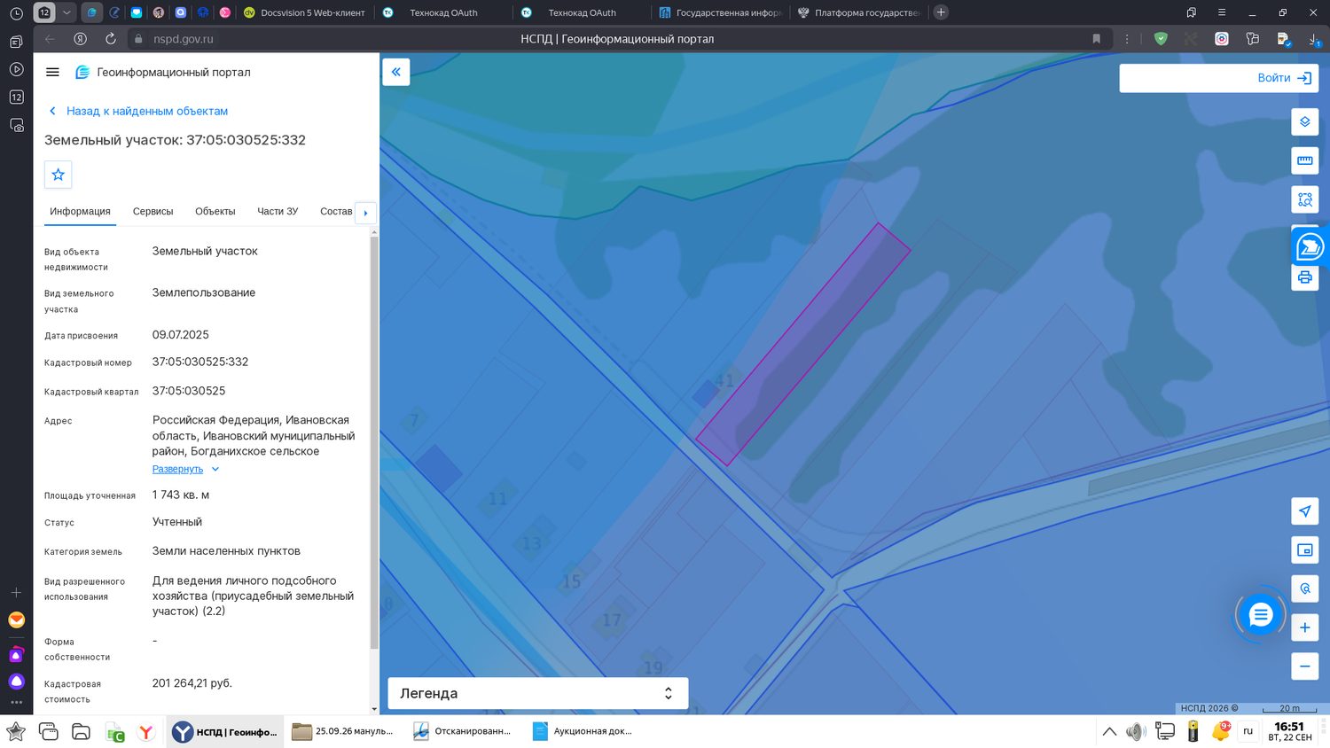Select the cadastral number 37:05:030525:332 value
The width and height of the screenshot is (1330, 748).
(x=200, y=362)
